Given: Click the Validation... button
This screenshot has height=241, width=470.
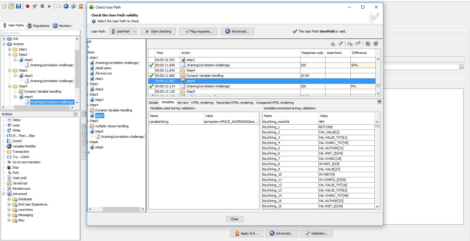Looking at the screenshot, I should point(317,233).
